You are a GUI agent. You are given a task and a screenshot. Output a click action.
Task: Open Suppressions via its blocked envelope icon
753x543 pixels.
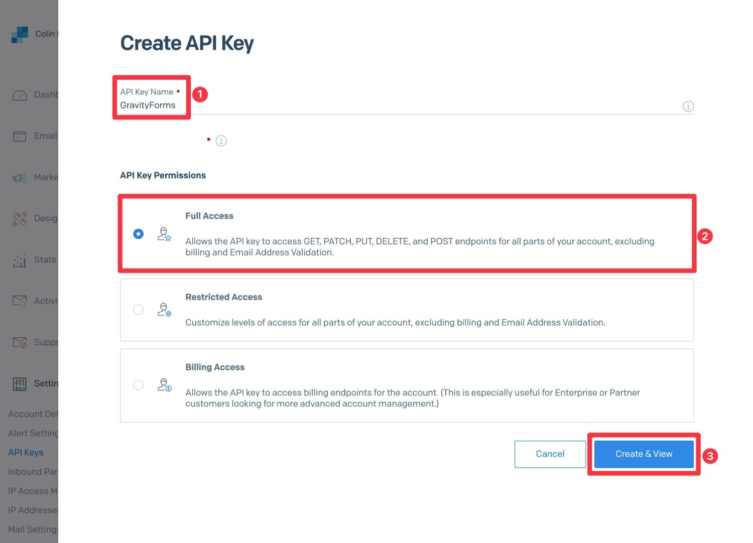20,342
